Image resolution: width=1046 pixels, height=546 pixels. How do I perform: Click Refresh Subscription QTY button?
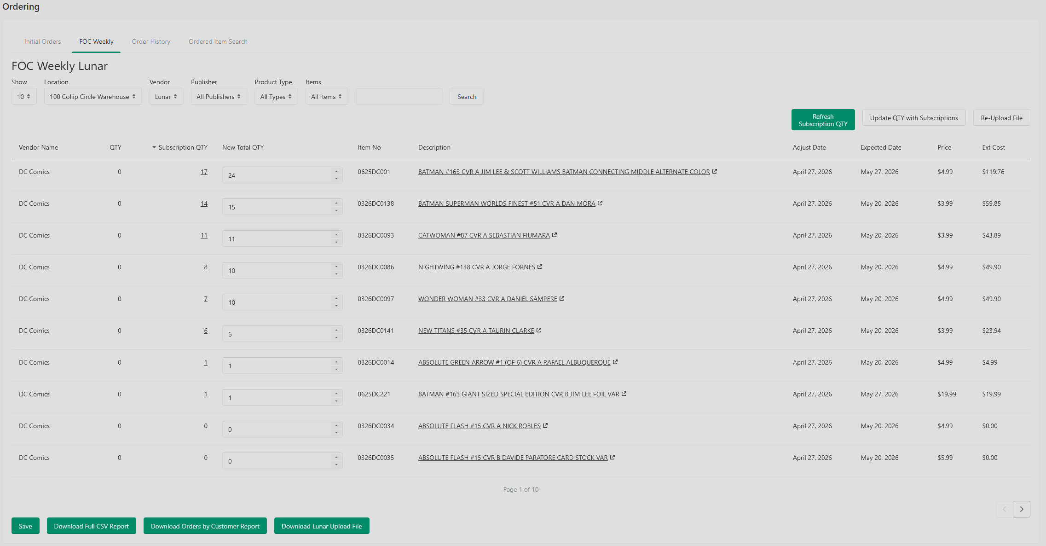(823, 120)
